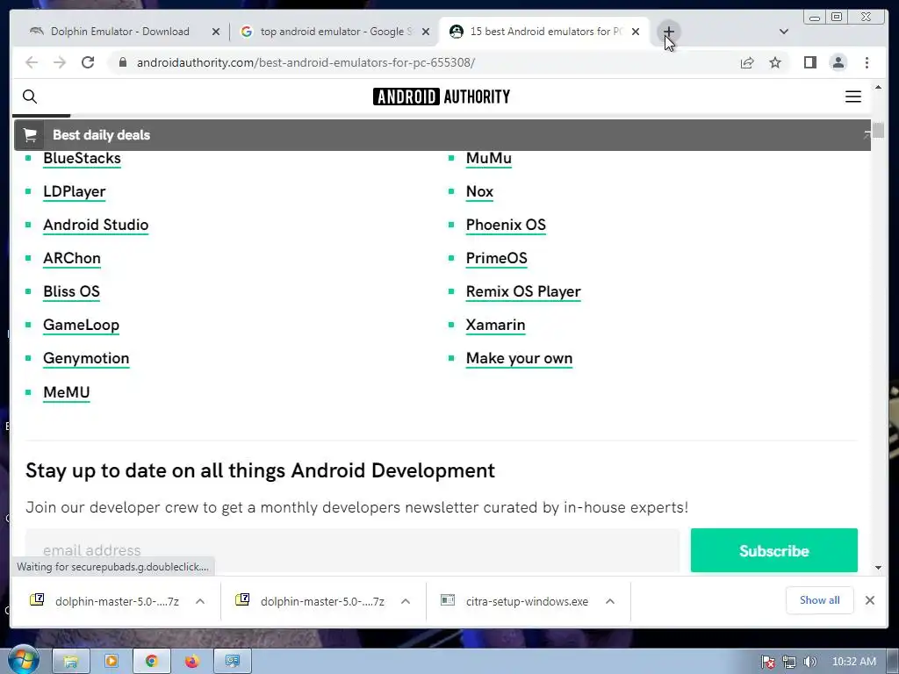Image resolution: width=899 pixels, height=674 pixels.
Task: Click the Chrome taskbar icon
Action: 151,662
